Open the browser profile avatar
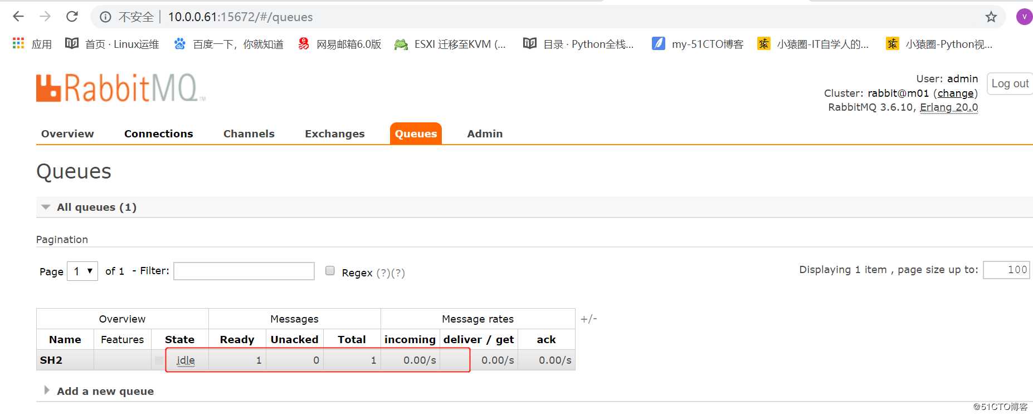 [1024, 17]
